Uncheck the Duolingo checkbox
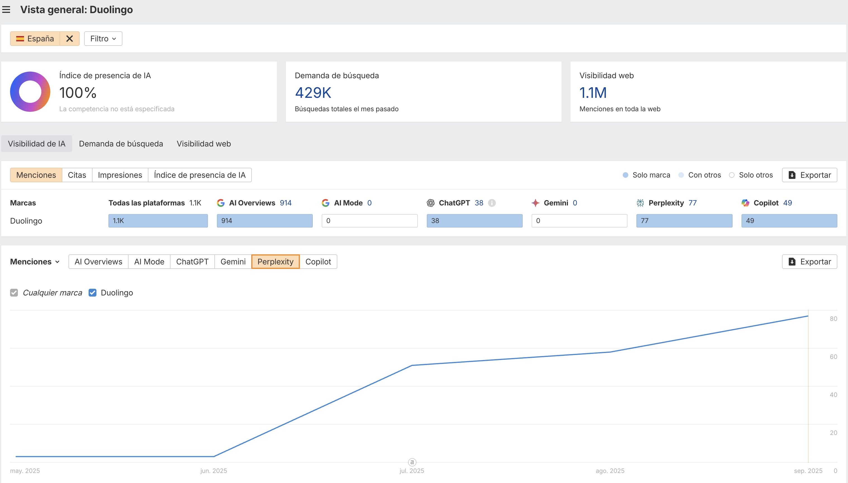 pyautogui.click(x=93, y=293)
